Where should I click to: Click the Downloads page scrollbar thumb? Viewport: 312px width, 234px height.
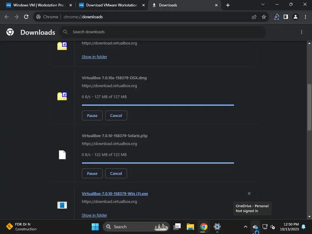(x=309, y=108)
